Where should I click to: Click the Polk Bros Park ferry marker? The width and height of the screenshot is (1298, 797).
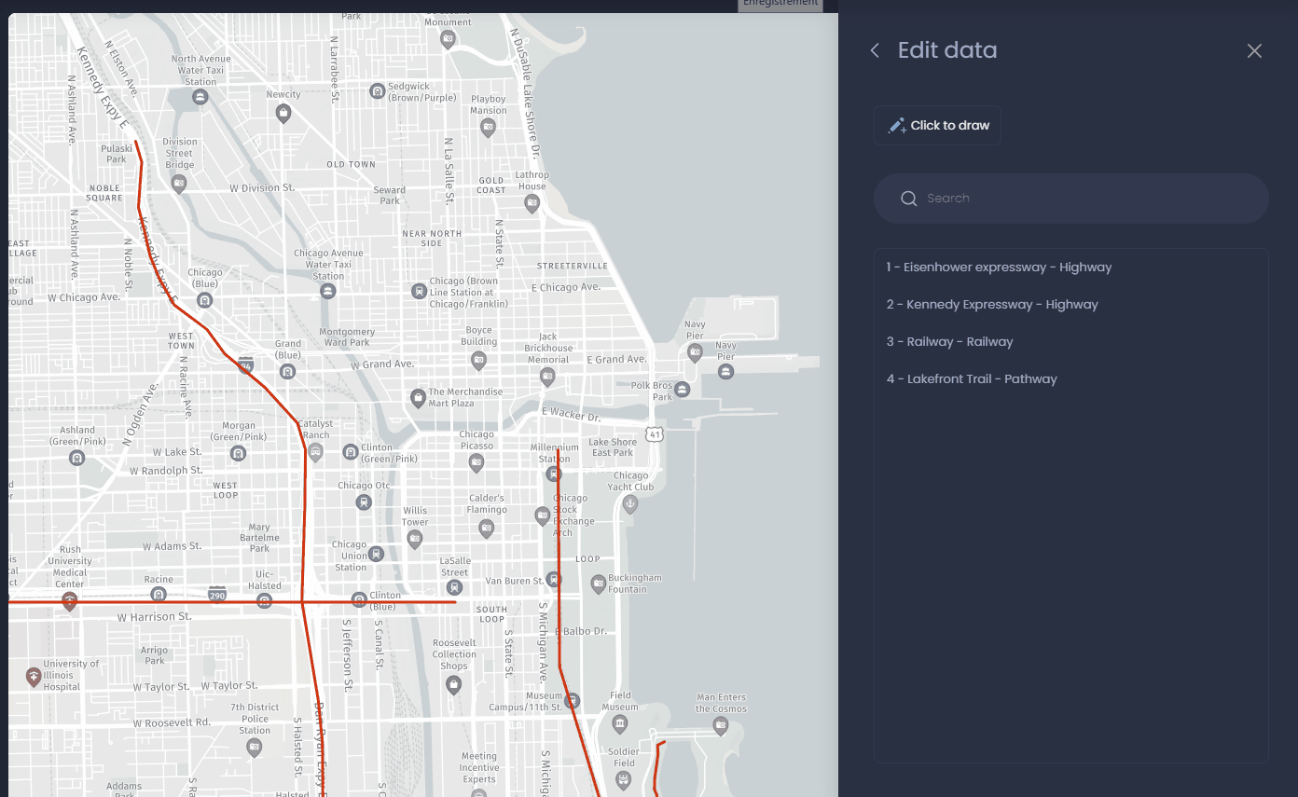(684, 390)
